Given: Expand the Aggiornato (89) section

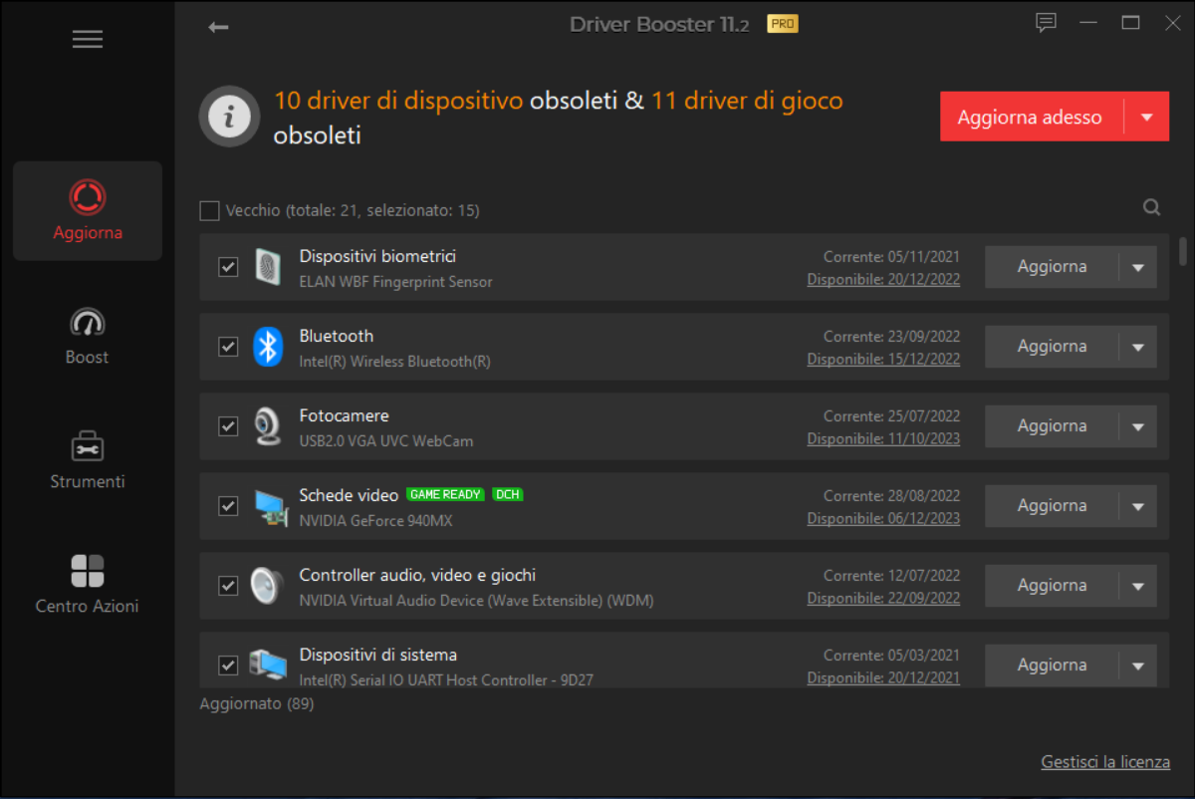Looking at the screenshot, I should [257, 704].
